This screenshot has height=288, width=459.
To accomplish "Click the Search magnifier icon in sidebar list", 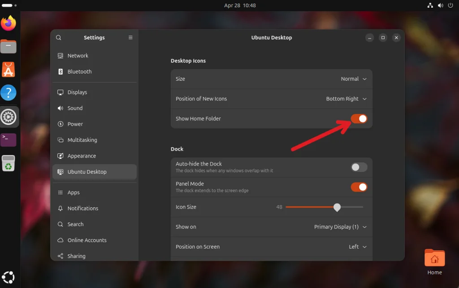I will (61, 224).
